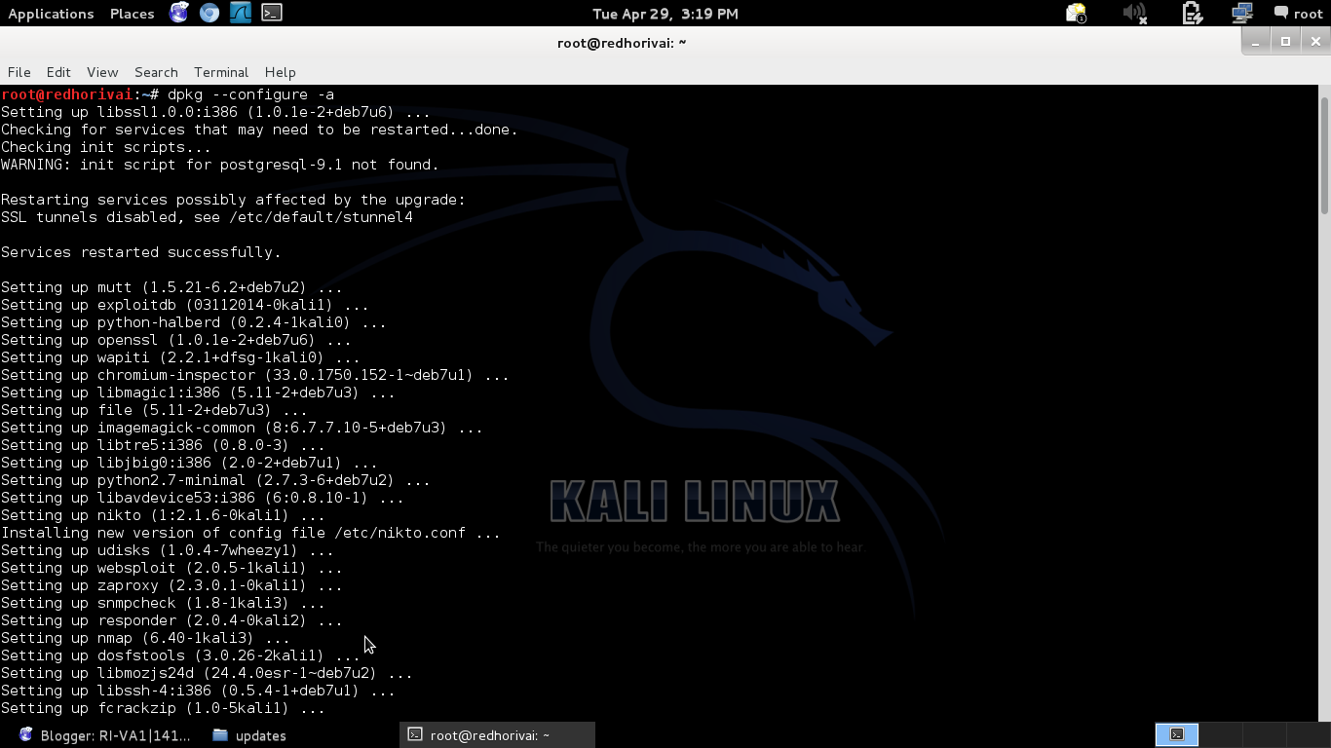Viewport: 1331px width, 748px height.
Task: Open the Search menu
Action: click(155, 72)
